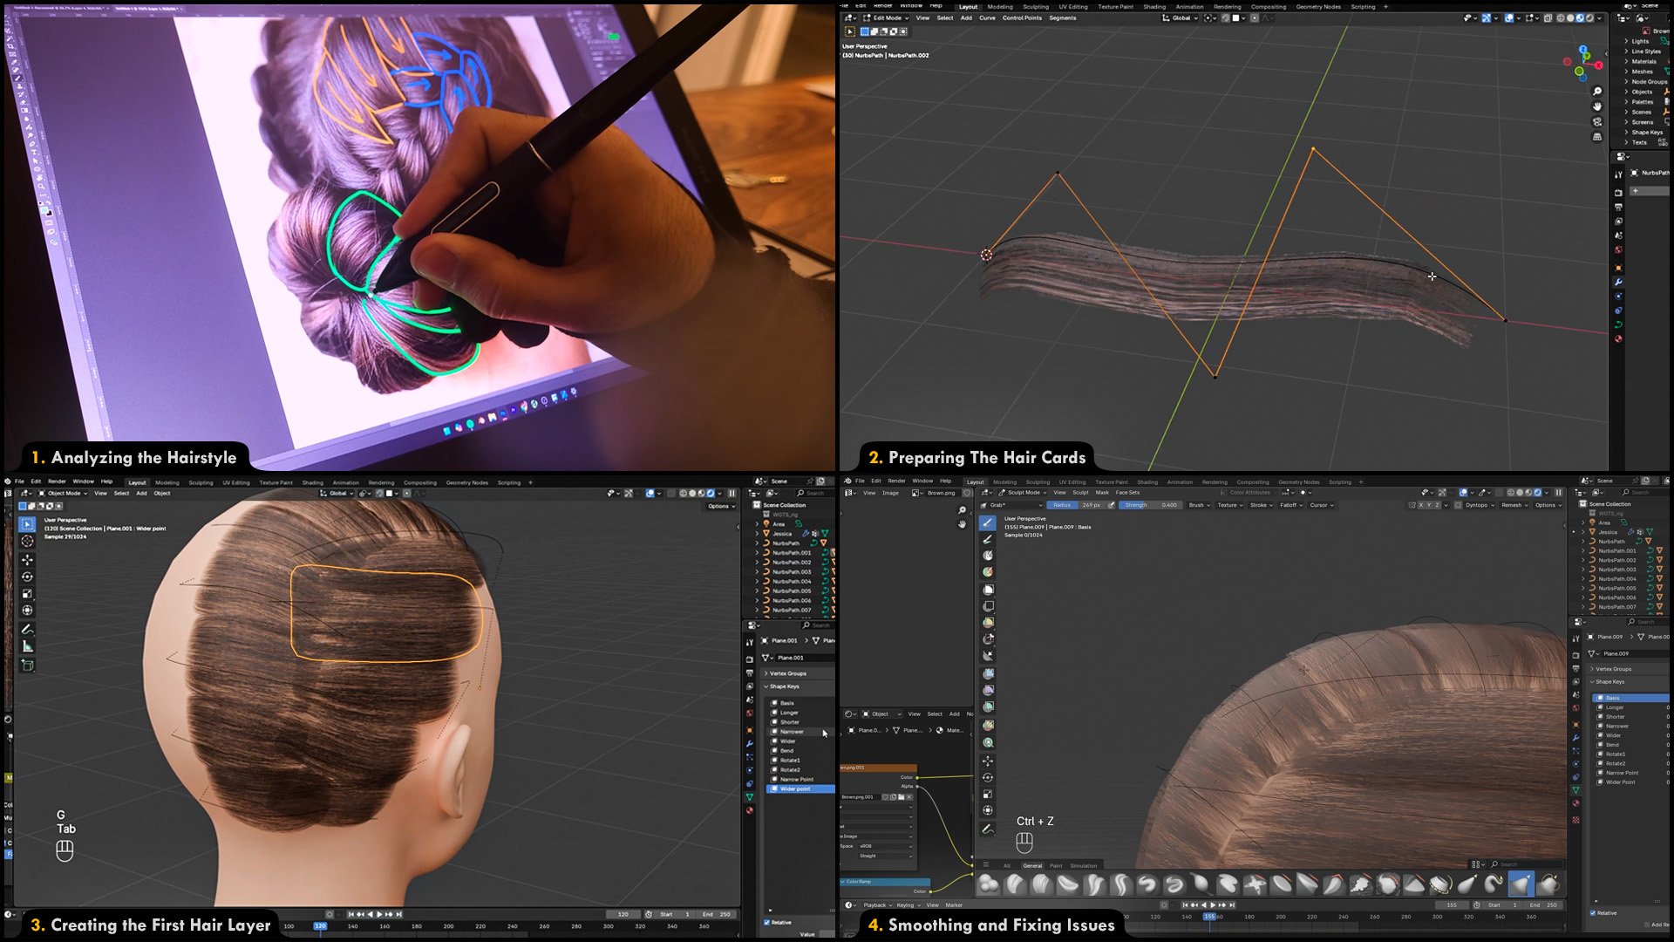Click the camera view icon in NurbsPath viewport
This screenshot has height=942, width=1674.
tap(1596, 122)
